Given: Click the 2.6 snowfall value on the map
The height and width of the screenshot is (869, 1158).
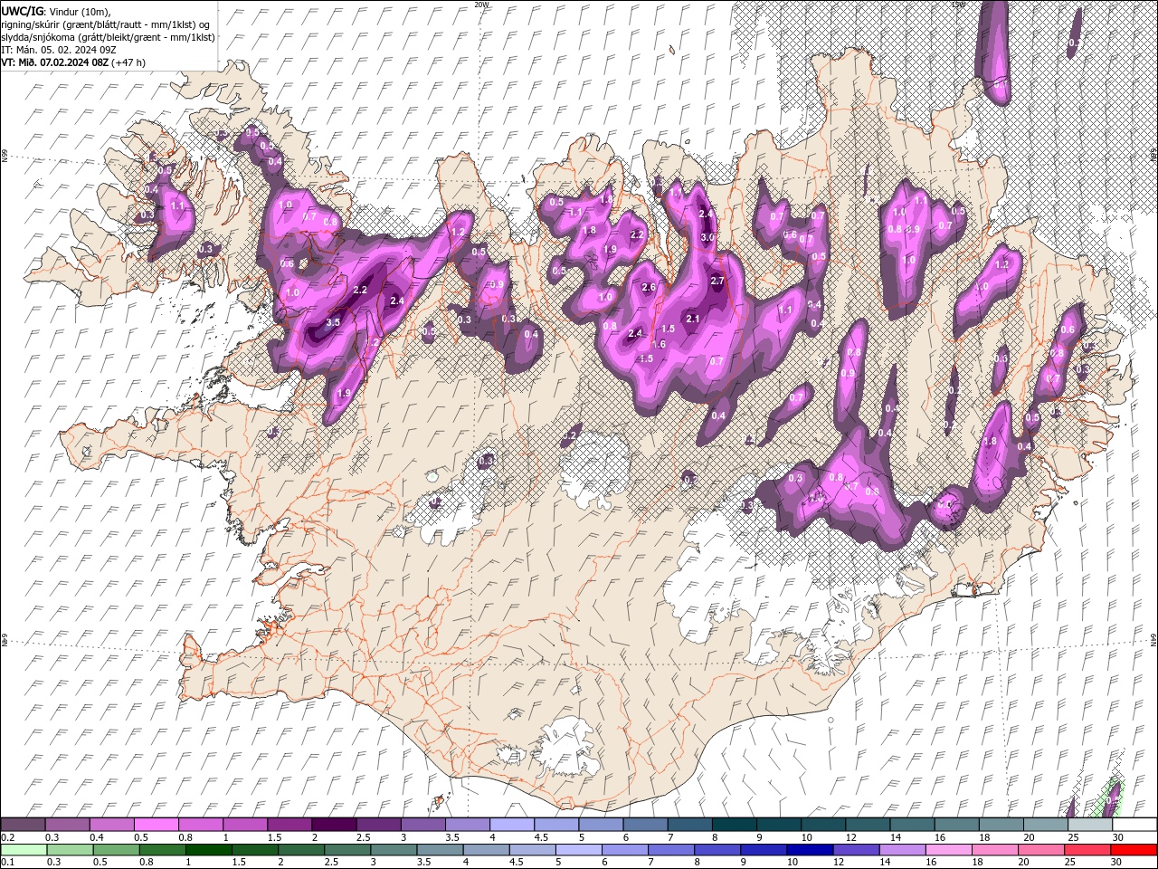Looking at the screenshot, I should (x=648, y=288).
